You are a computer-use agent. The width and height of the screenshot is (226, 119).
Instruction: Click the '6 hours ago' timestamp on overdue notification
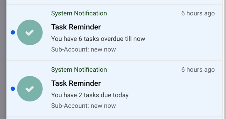198,13
